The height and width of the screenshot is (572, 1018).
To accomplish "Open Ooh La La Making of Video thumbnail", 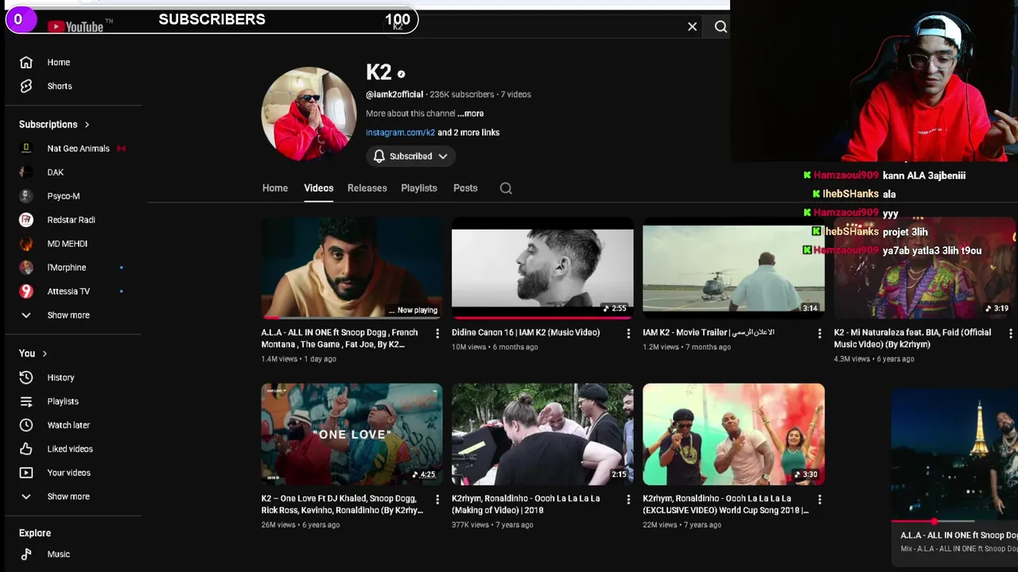I will pos(542,434).
